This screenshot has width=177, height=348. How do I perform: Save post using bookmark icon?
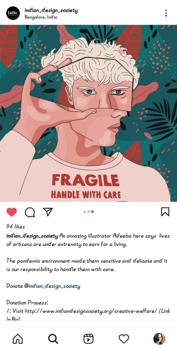pos(165,212)
